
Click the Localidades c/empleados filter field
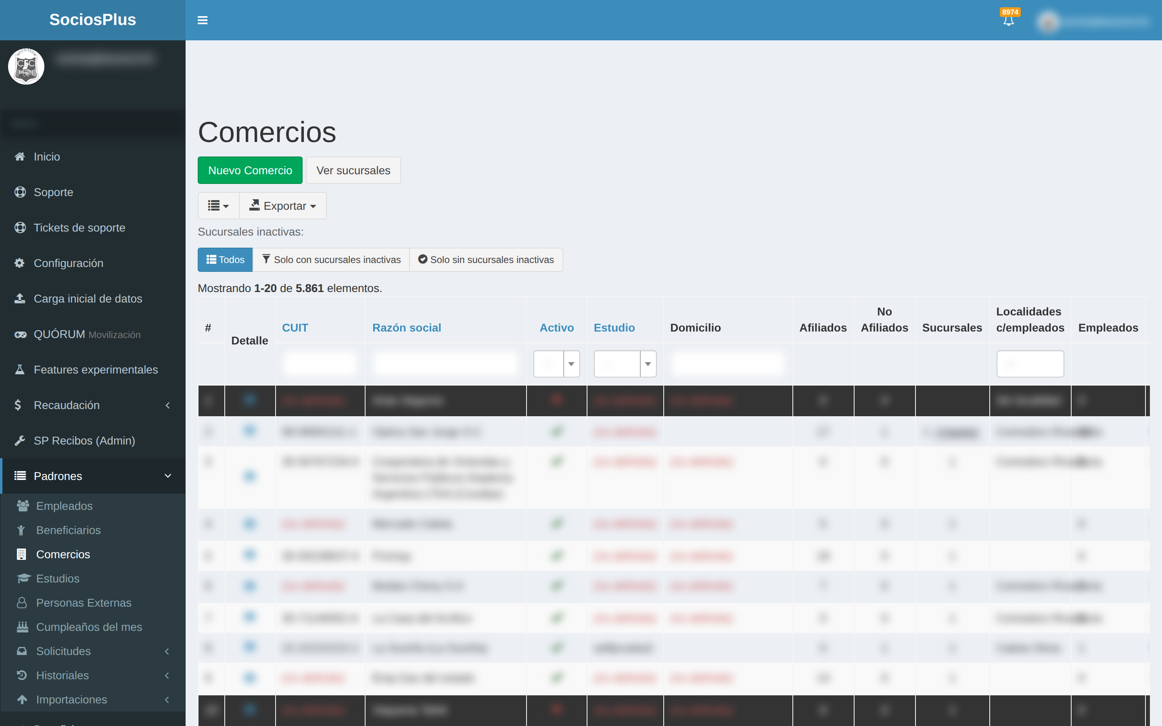click(x=1030, y=363)
